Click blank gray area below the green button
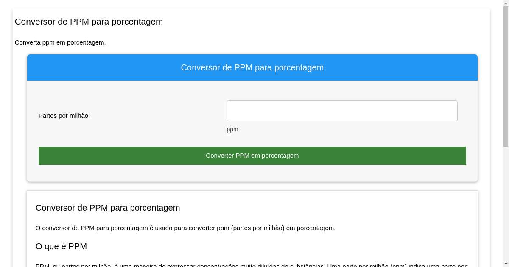Viewport: 509px width, 267px height. click(252, 173)
